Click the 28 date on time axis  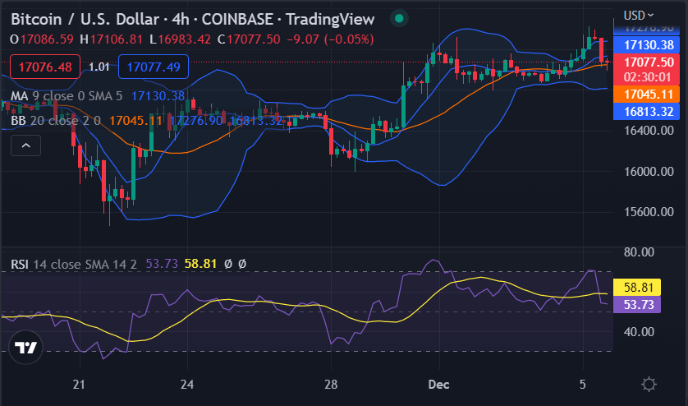(x=331, y=385)
